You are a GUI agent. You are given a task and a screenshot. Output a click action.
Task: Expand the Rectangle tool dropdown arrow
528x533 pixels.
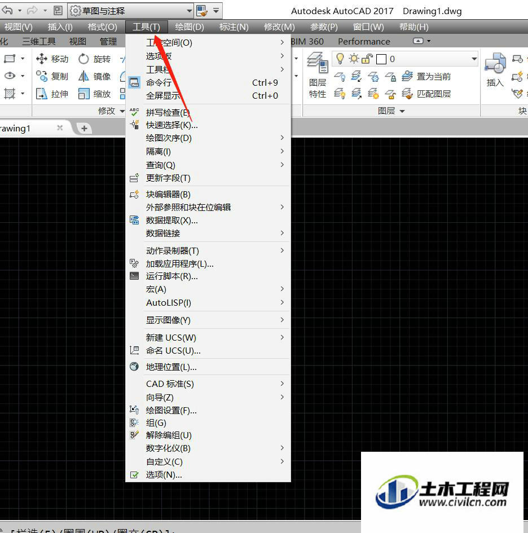[23, 59]
